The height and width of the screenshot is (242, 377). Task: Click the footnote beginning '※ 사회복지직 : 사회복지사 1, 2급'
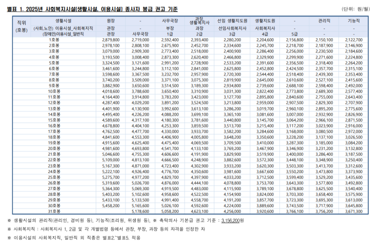106,229
